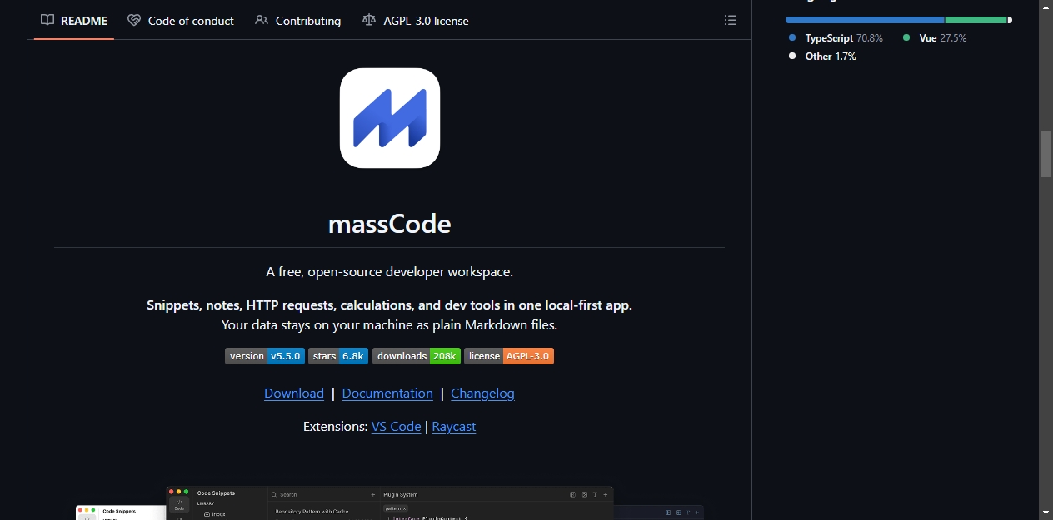
Task: Click the TypeScript 70.8% language entry
Action: [836, 38]
